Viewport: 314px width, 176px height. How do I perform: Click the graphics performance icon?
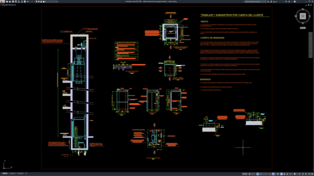coord(306,174)
